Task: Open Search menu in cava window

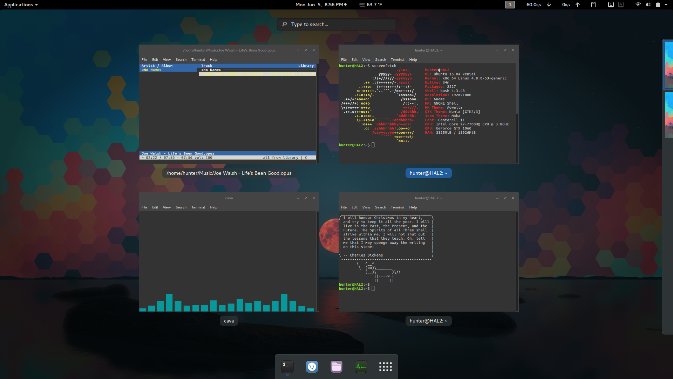Action: point(181,207)
